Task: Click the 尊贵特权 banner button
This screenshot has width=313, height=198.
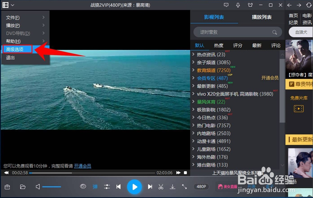Action: (299, 84)
